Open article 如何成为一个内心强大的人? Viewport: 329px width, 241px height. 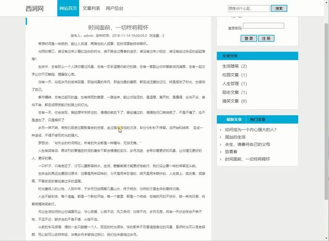250,130
